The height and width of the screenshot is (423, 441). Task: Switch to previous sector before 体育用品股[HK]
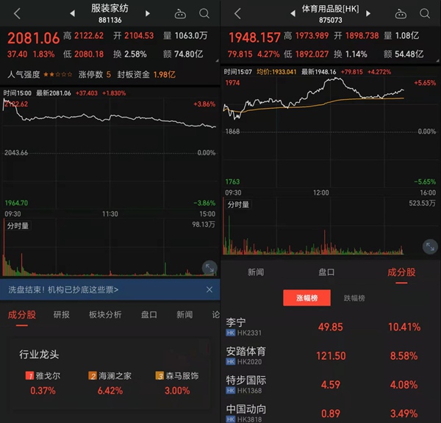(x=293, y=13)
